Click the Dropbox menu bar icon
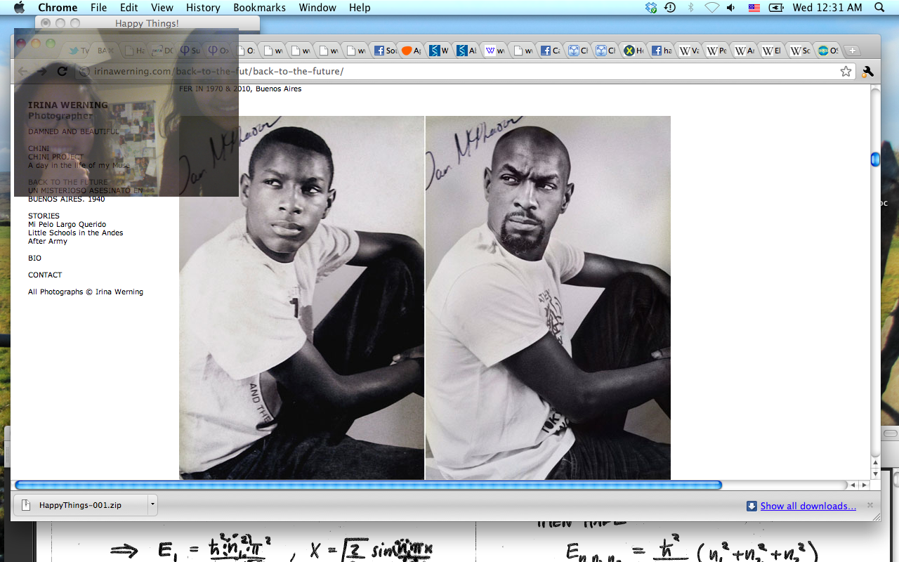This screenshot has height=562, width=899. click(651, 8)
